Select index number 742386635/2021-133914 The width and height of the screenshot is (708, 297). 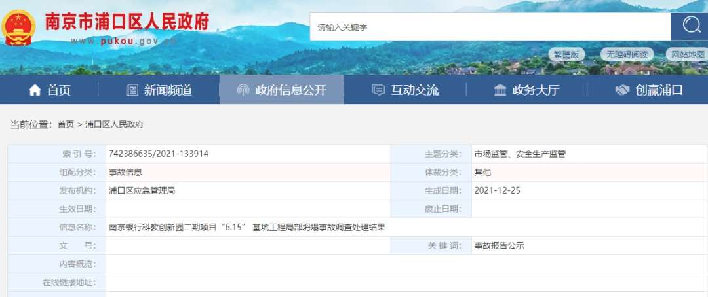[x=159, y=154]
